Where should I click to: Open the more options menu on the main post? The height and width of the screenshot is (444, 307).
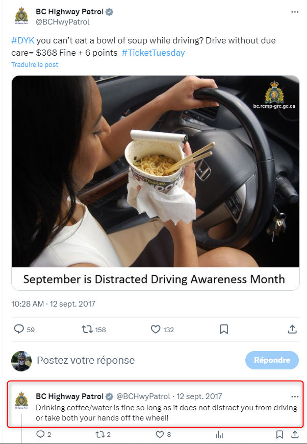pyautogui.click(x=295, y=12)
